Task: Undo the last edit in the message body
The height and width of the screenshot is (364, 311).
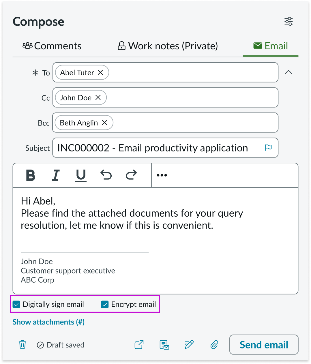Action: tap(106, 175)
